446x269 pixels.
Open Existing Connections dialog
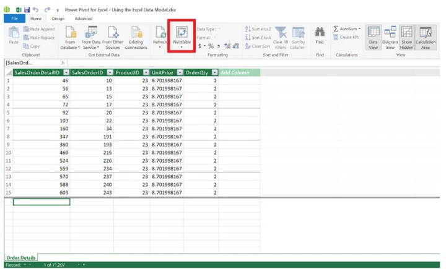tap(136, 38)
